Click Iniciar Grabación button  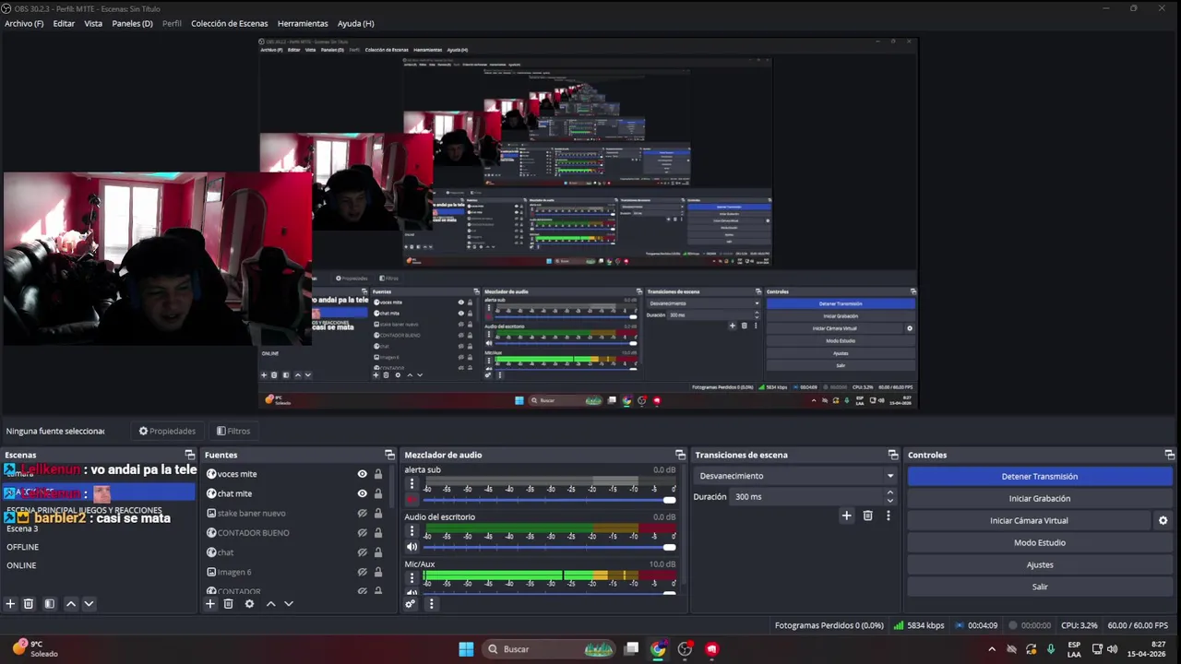[1040, 499]
